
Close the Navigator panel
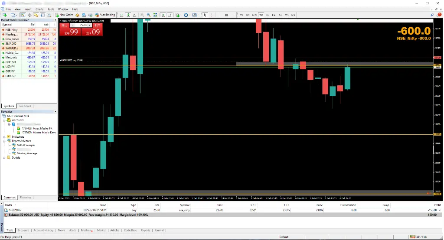click(x=55, y=112)
